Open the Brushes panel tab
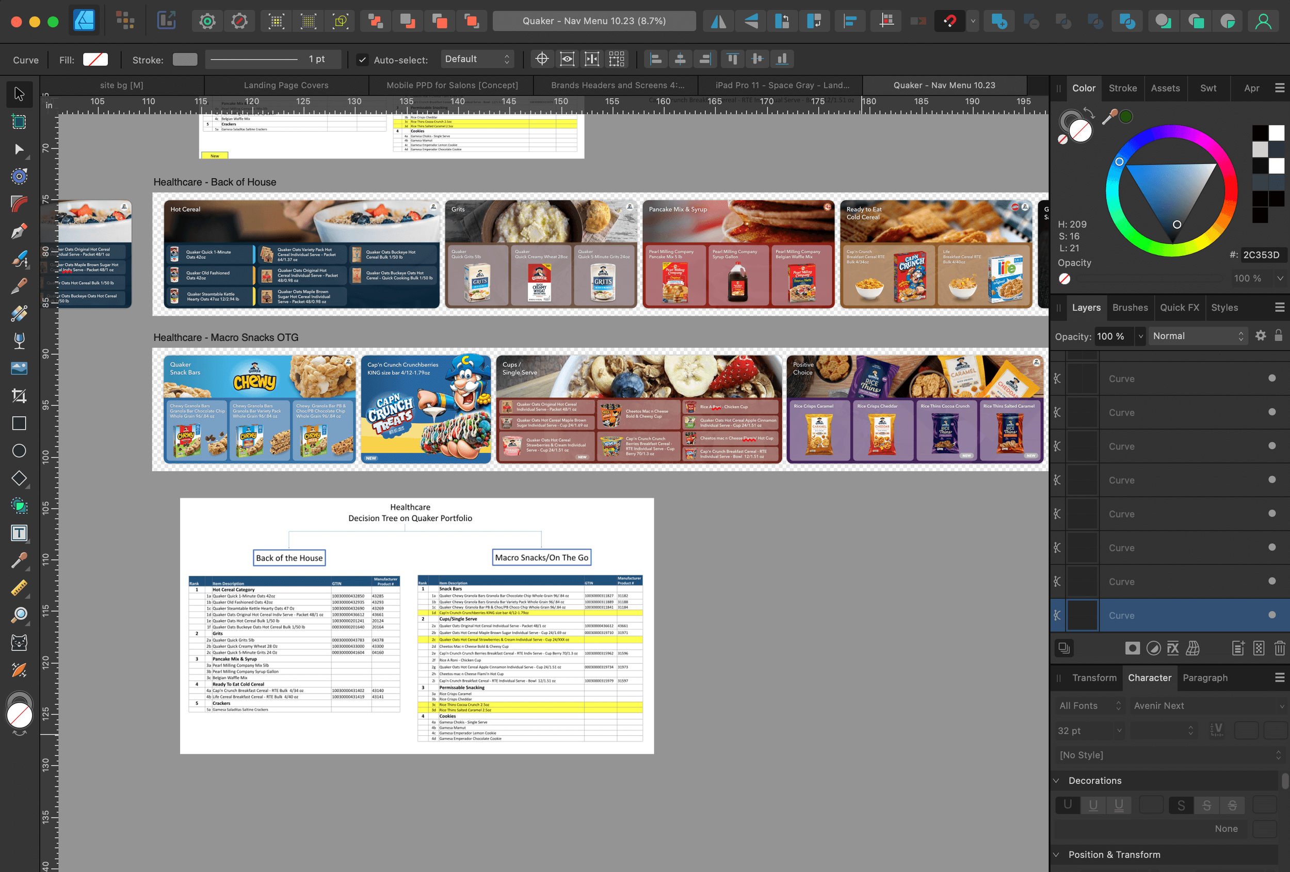 [1130, 308]
